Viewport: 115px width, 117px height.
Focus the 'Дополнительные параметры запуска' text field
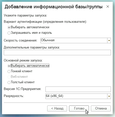pos(57,52)
